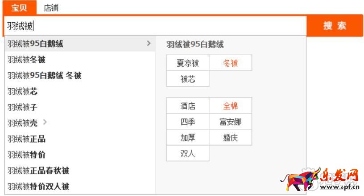Select the 羽绒被冬被 suggestion
Screen dimensions: 364x196
pyautogui.click(x=27, y=60)
